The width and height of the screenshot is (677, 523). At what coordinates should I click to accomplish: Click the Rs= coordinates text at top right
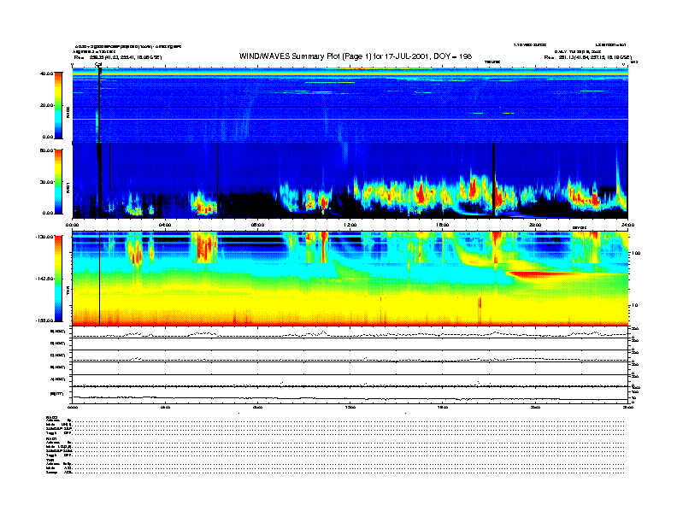(x=587, y=57)
